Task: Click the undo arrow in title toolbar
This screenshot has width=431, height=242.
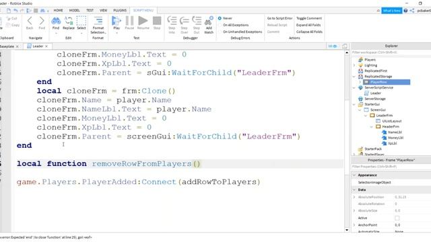Action: (15, 11)
